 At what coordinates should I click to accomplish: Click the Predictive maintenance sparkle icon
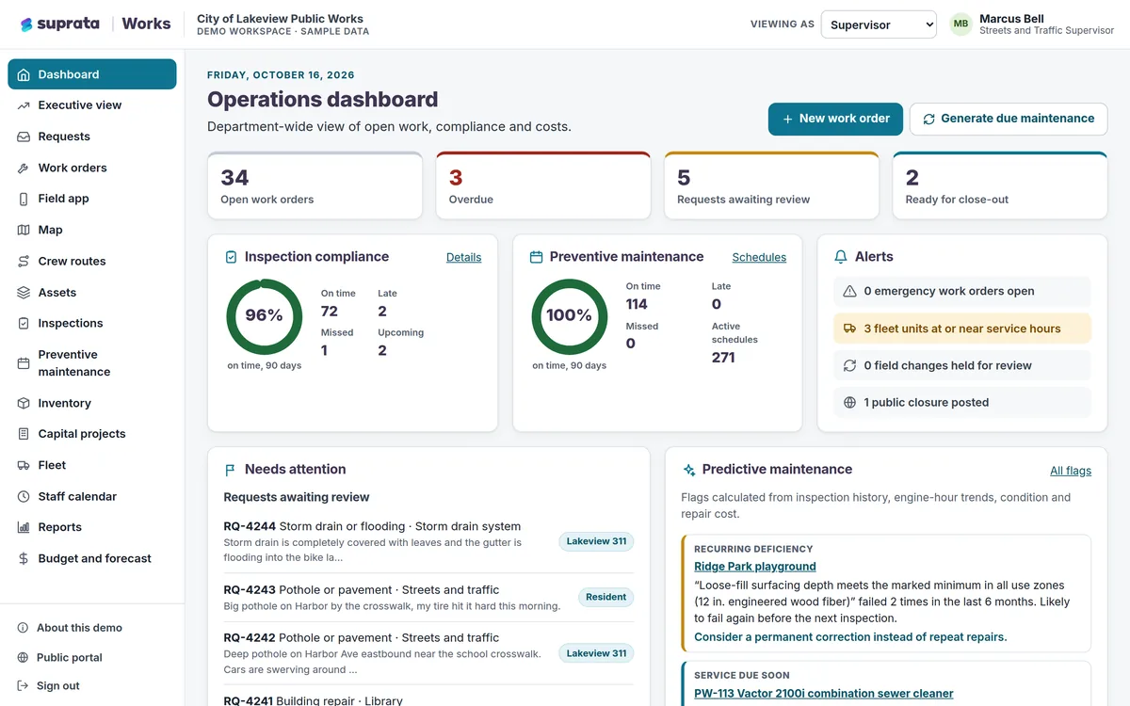pyautogui.click(x=689, y=469)
